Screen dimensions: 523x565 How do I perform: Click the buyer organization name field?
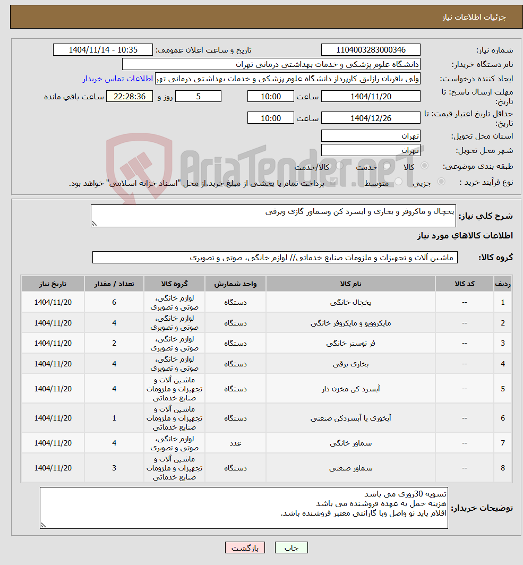point(271,64)
